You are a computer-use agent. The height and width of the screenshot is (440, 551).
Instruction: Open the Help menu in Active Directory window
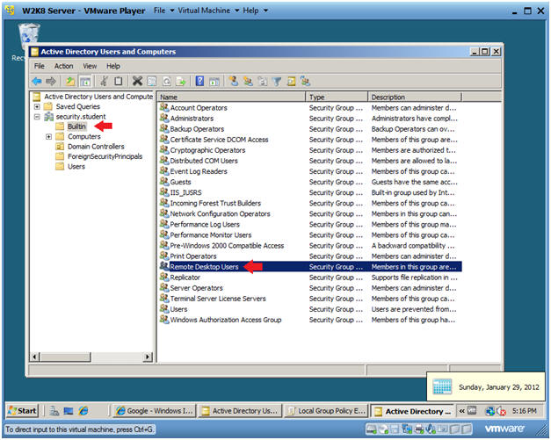tap(113, 66)
